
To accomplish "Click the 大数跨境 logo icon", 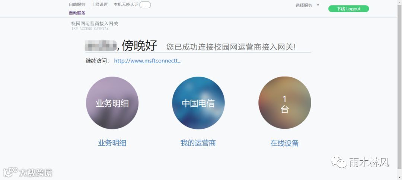I will click(10, 172).
